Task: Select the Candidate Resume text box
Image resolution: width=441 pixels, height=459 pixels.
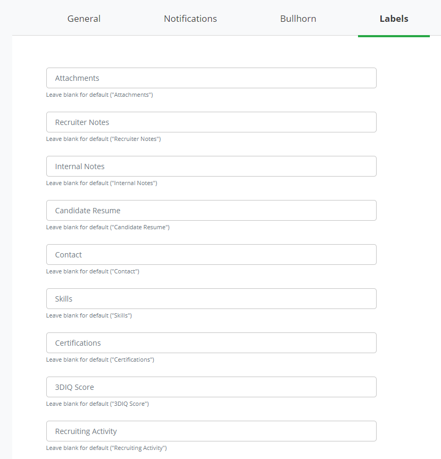Action: (211, 211)
